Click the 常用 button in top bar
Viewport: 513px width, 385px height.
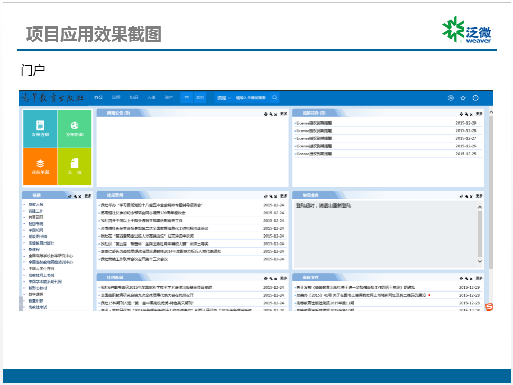pyautogui.click(x=199, y=98)
